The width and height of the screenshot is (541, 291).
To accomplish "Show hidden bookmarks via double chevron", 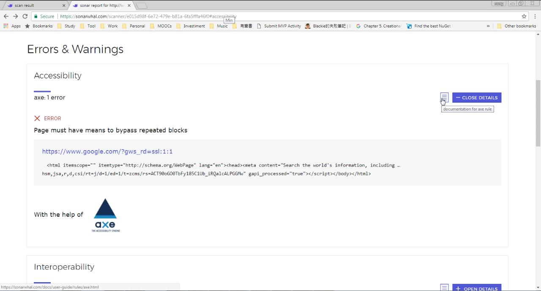I will (x=488, y=26).
